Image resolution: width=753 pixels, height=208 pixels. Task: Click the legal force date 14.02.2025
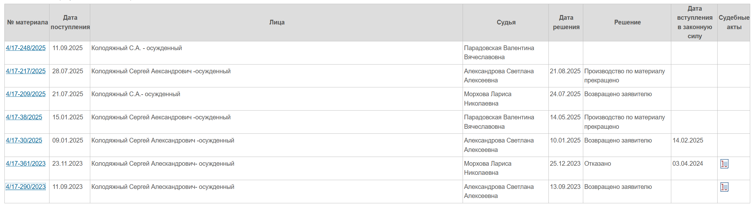click(x=688, y=140)
